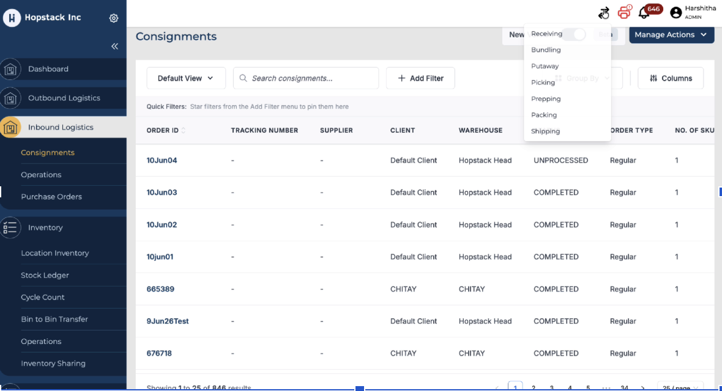Select Bundling from the dropdown menu
This screenshot has height=391, width=722.
click(546, 49)
